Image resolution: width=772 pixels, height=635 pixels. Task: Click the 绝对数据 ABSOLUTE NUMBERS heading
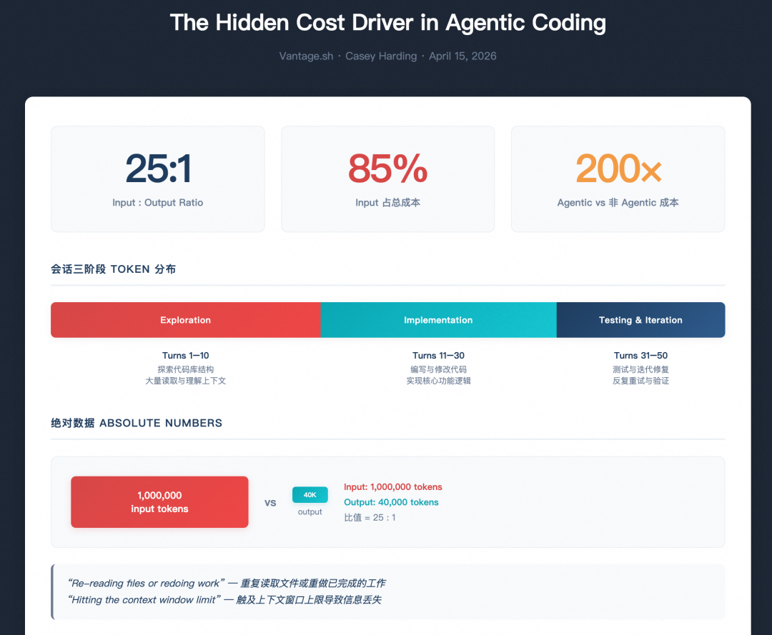(137, 423)
